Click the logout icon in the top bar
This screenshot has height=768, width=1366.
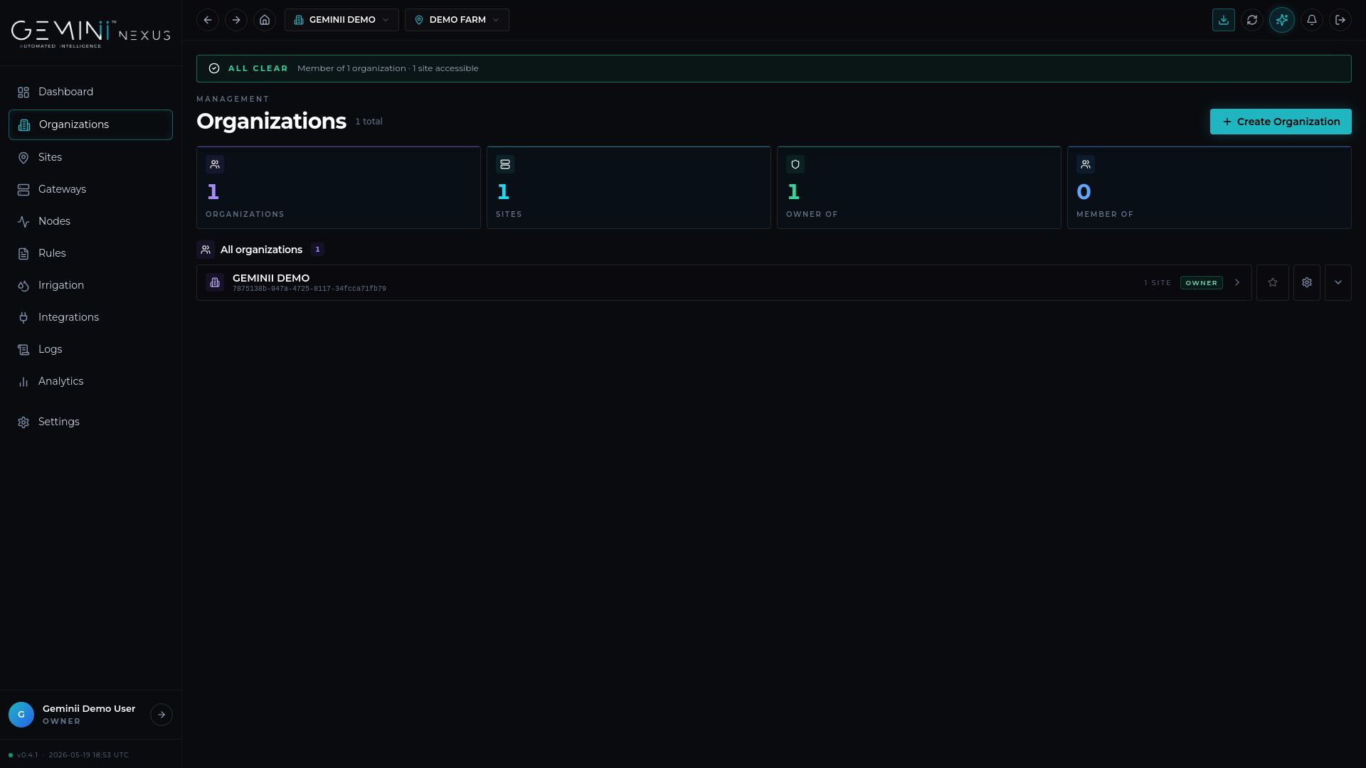pos(1340,20)
